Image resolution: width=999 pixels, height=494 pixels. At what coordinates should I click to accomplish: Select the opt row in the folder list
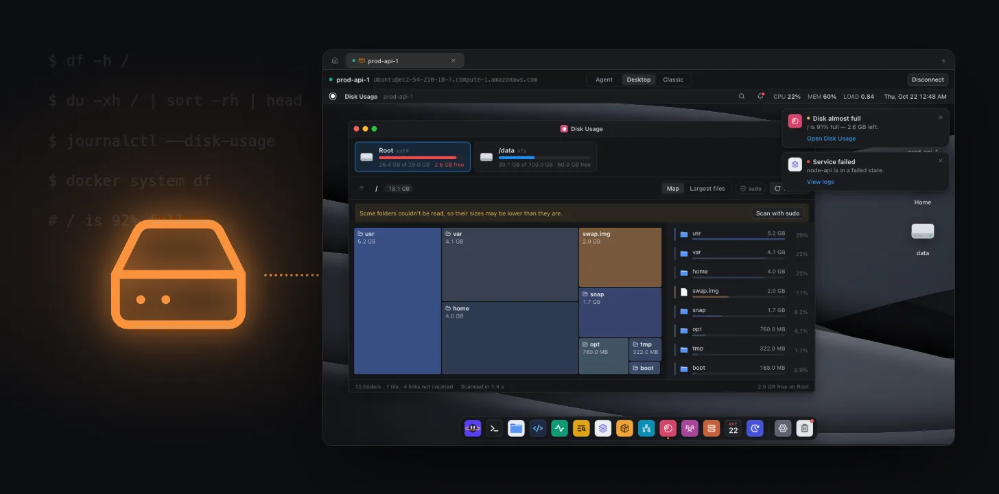742,329
